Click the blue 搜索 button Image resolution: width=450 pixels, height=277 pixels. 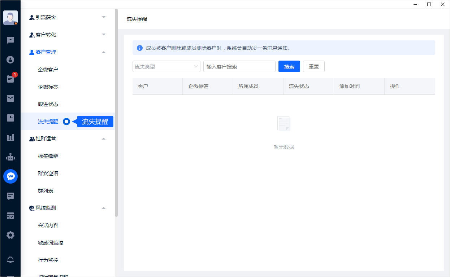289,66
